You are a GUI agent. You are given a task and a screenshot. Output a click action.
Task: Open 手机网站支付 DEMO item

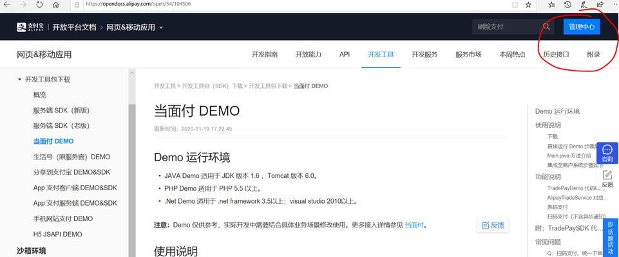pyautogui.click(x=63, y=218)
